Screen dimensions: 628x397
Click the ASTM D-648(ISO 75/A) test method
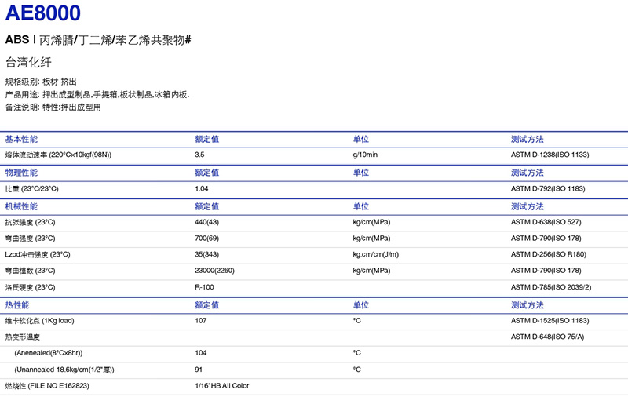tap(548, 337)
